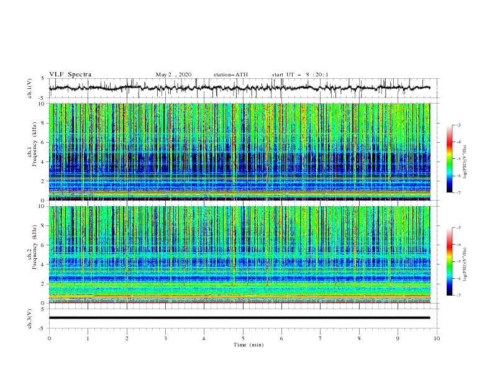Click the ch.1 spectrogram color bar
Screen dimensions: 492x380
point(449,158)
